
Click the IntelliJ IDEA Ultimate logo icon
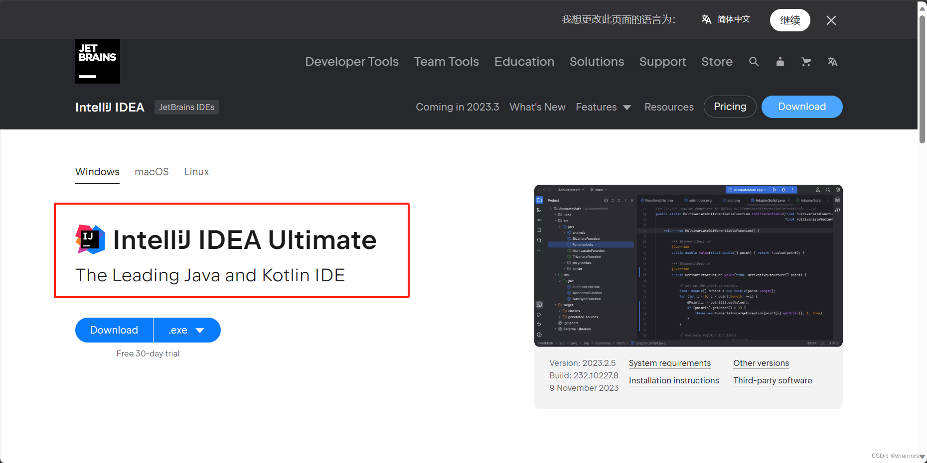(90, 239)
